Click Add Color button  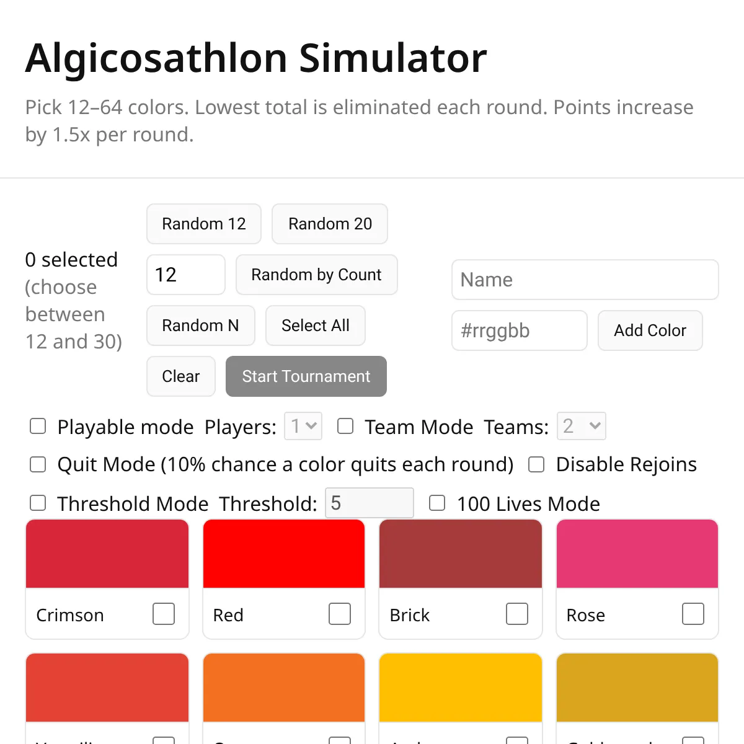pos(650,330)
